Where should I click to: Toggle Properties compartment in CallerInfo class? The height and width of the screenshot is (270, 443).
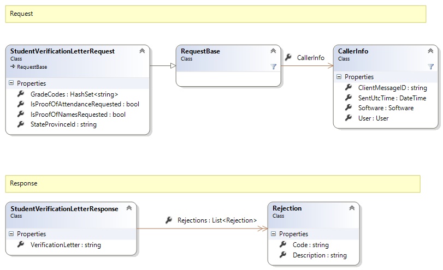[x=339, y=77]
